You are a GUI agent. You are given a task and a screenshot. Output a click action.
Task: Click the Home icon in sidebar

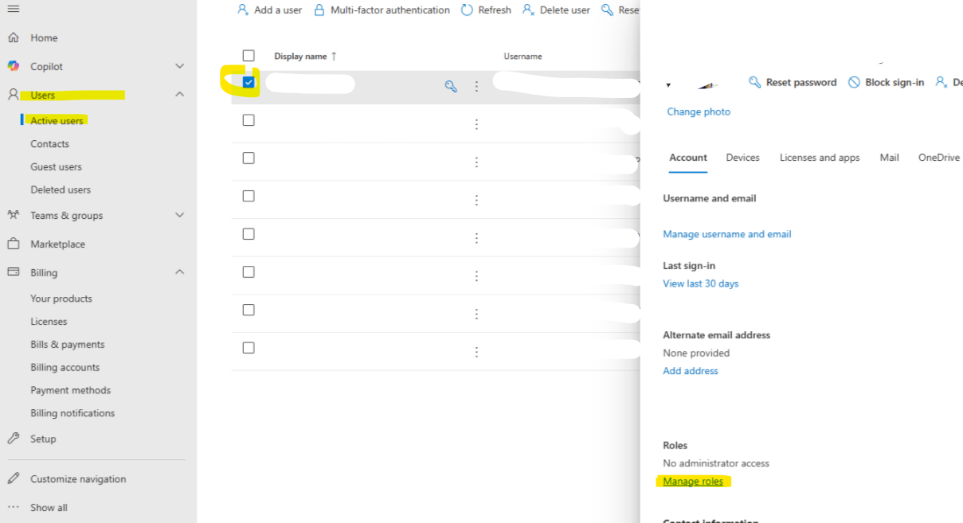[13, 37]
